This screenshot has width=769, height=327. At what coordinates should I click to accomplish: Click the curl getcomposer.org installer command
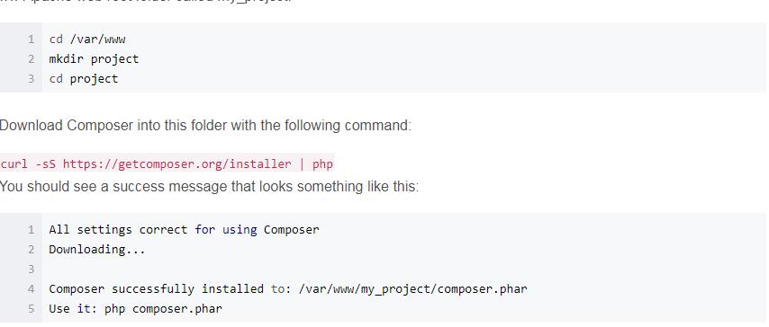[167, 163]
